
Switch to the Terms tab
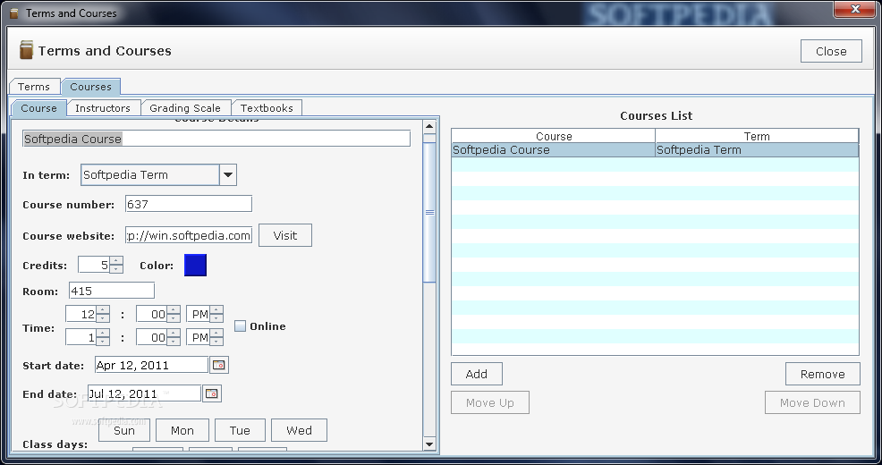tap(34, 87)
